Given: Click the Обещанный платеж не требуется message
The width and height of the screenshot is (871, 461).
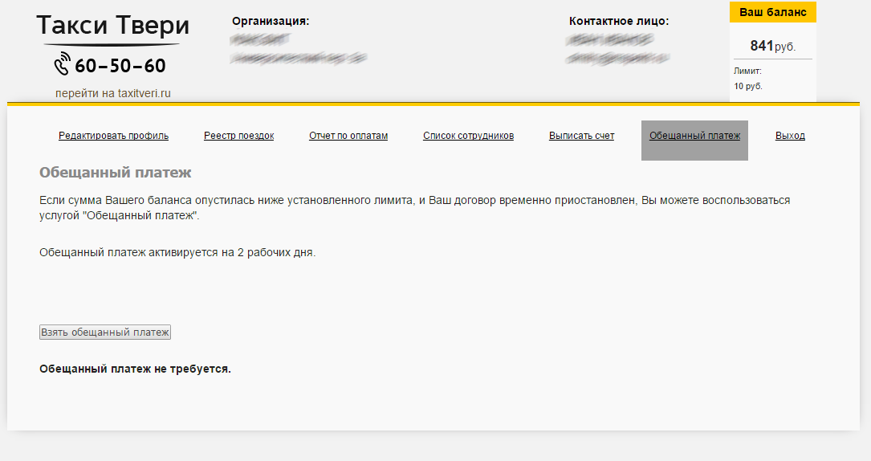Looking at the screenshot, I should click(135, 369).
